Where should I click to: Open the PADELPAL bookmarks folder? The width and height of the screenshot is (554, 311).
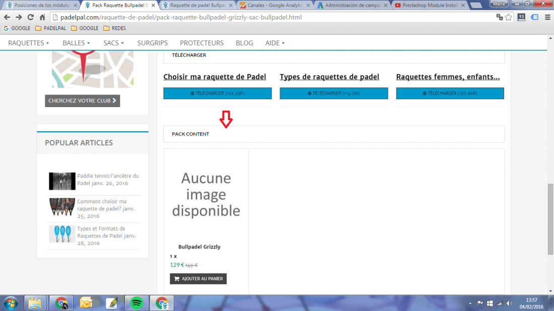51,28
